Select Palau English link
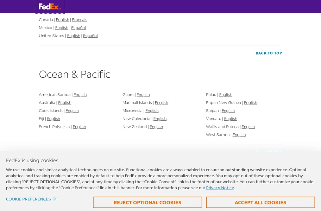 (226, 95)
